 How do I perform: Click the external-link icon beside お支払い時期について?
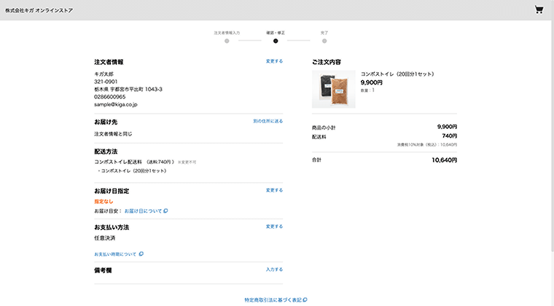(141, 254)
